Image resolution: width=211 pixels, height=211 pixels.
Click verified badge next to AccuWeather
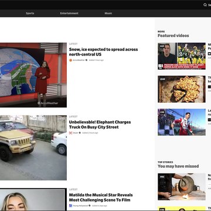(86, 60)
